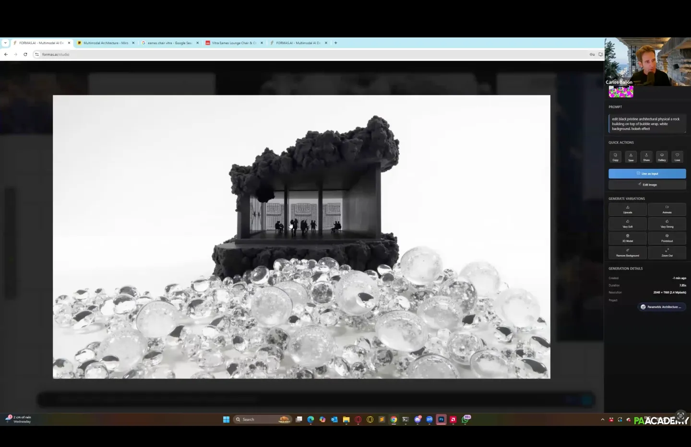Generate a 3D Model variation

coord(628,238)
